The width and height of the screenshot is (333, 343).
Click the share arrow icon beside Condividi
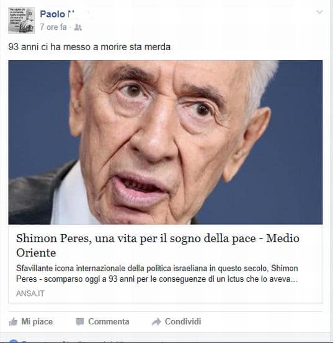156,322
